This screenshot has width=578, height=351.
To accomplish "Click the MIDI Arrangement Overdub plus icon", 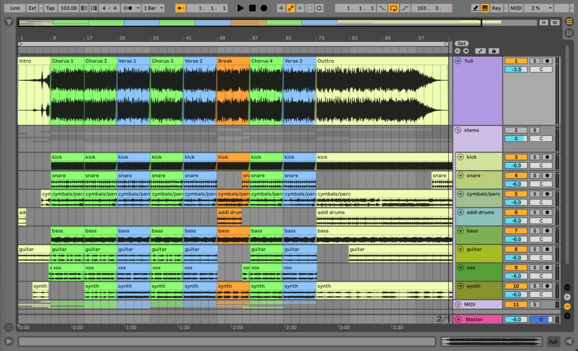I will click(x=281, y=8).
